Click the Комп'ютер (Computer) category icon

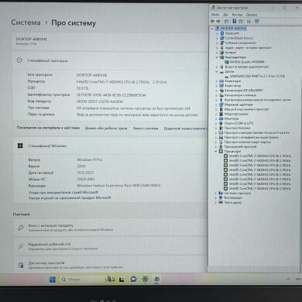(221, 85)
